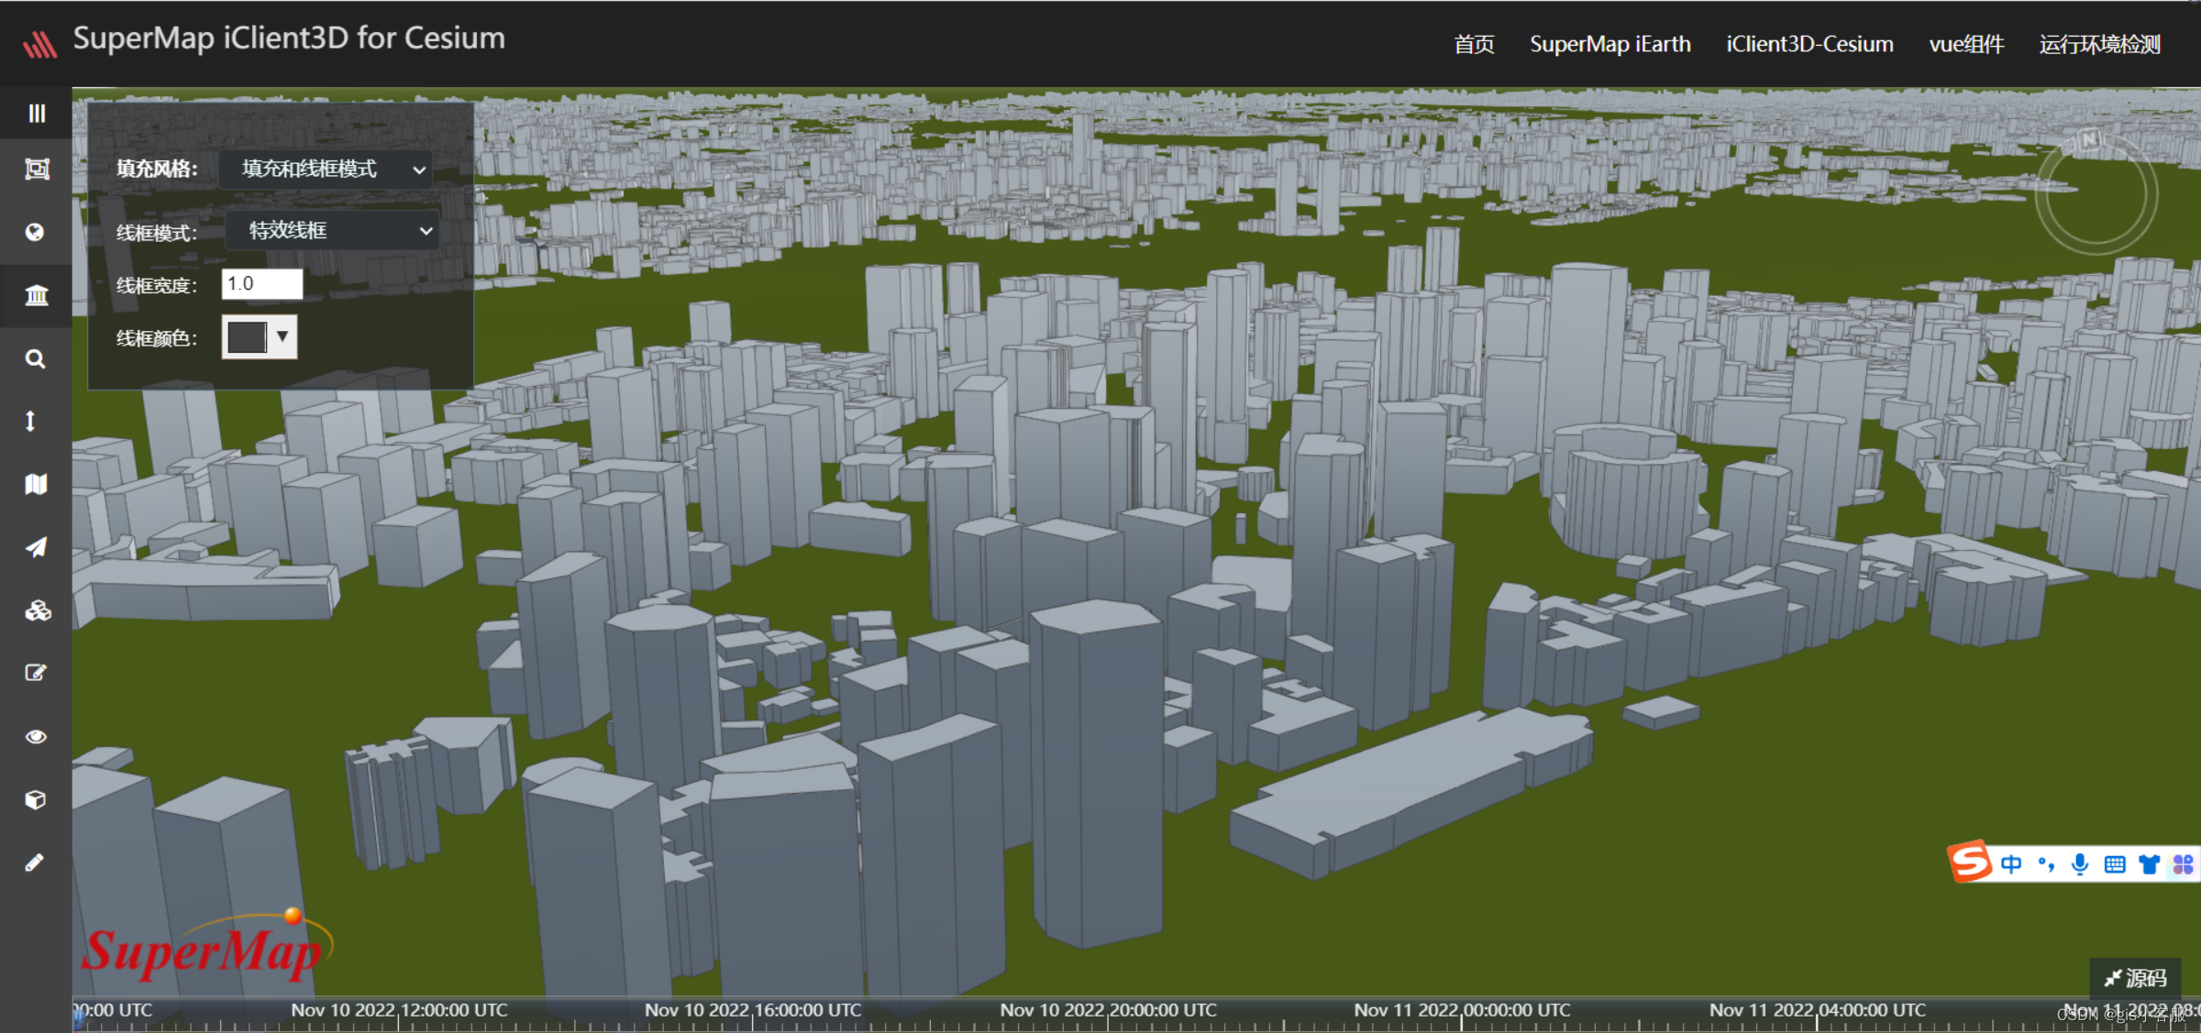Toggle the sidebar menu bars icon

click(37, 114)
